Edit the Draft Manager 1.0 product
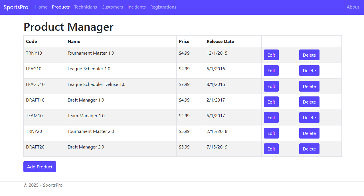 (x=271, y=102)
